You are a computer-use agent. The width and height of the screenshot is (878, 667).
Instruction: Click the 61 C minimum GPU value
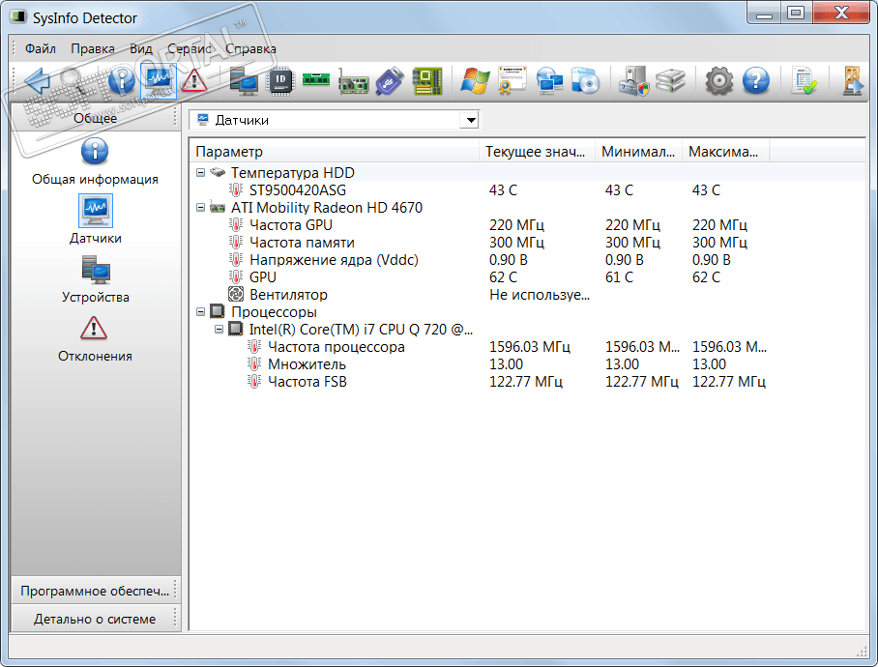(619, 277)
